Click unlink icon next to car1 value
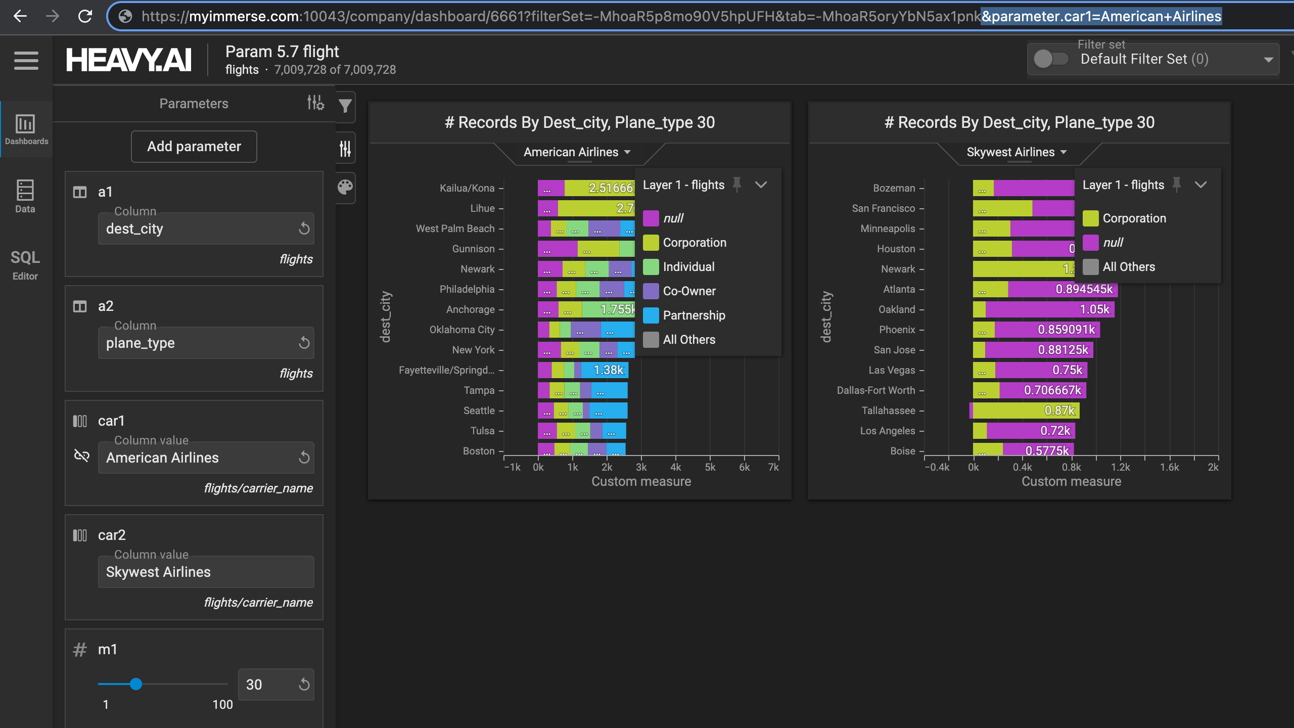 81,456
